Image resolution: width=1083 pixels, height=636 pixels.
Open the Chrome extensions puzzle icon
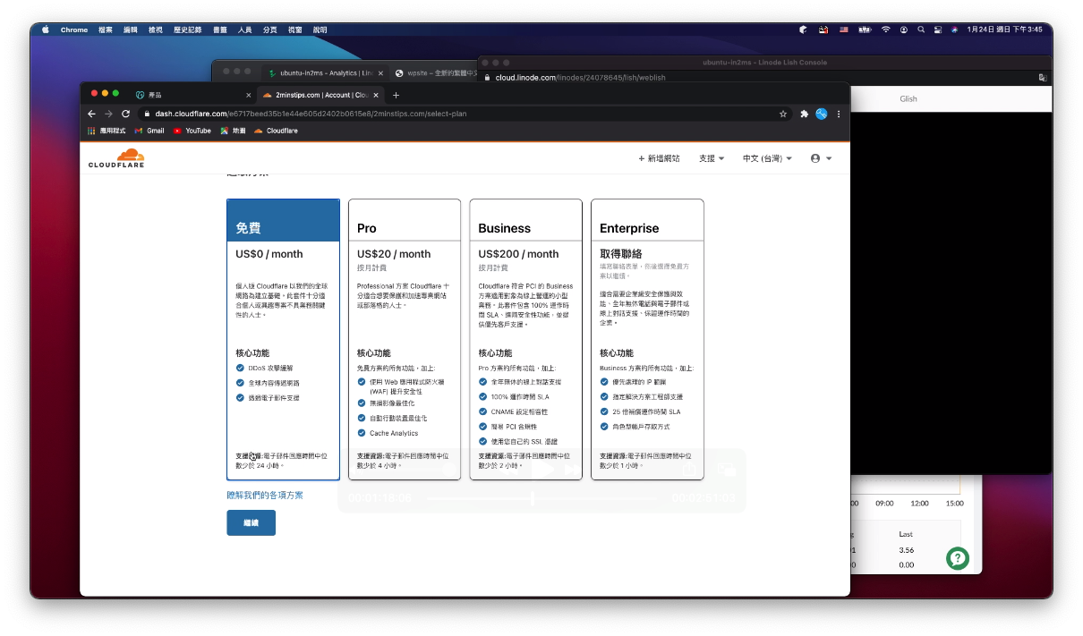805,114
